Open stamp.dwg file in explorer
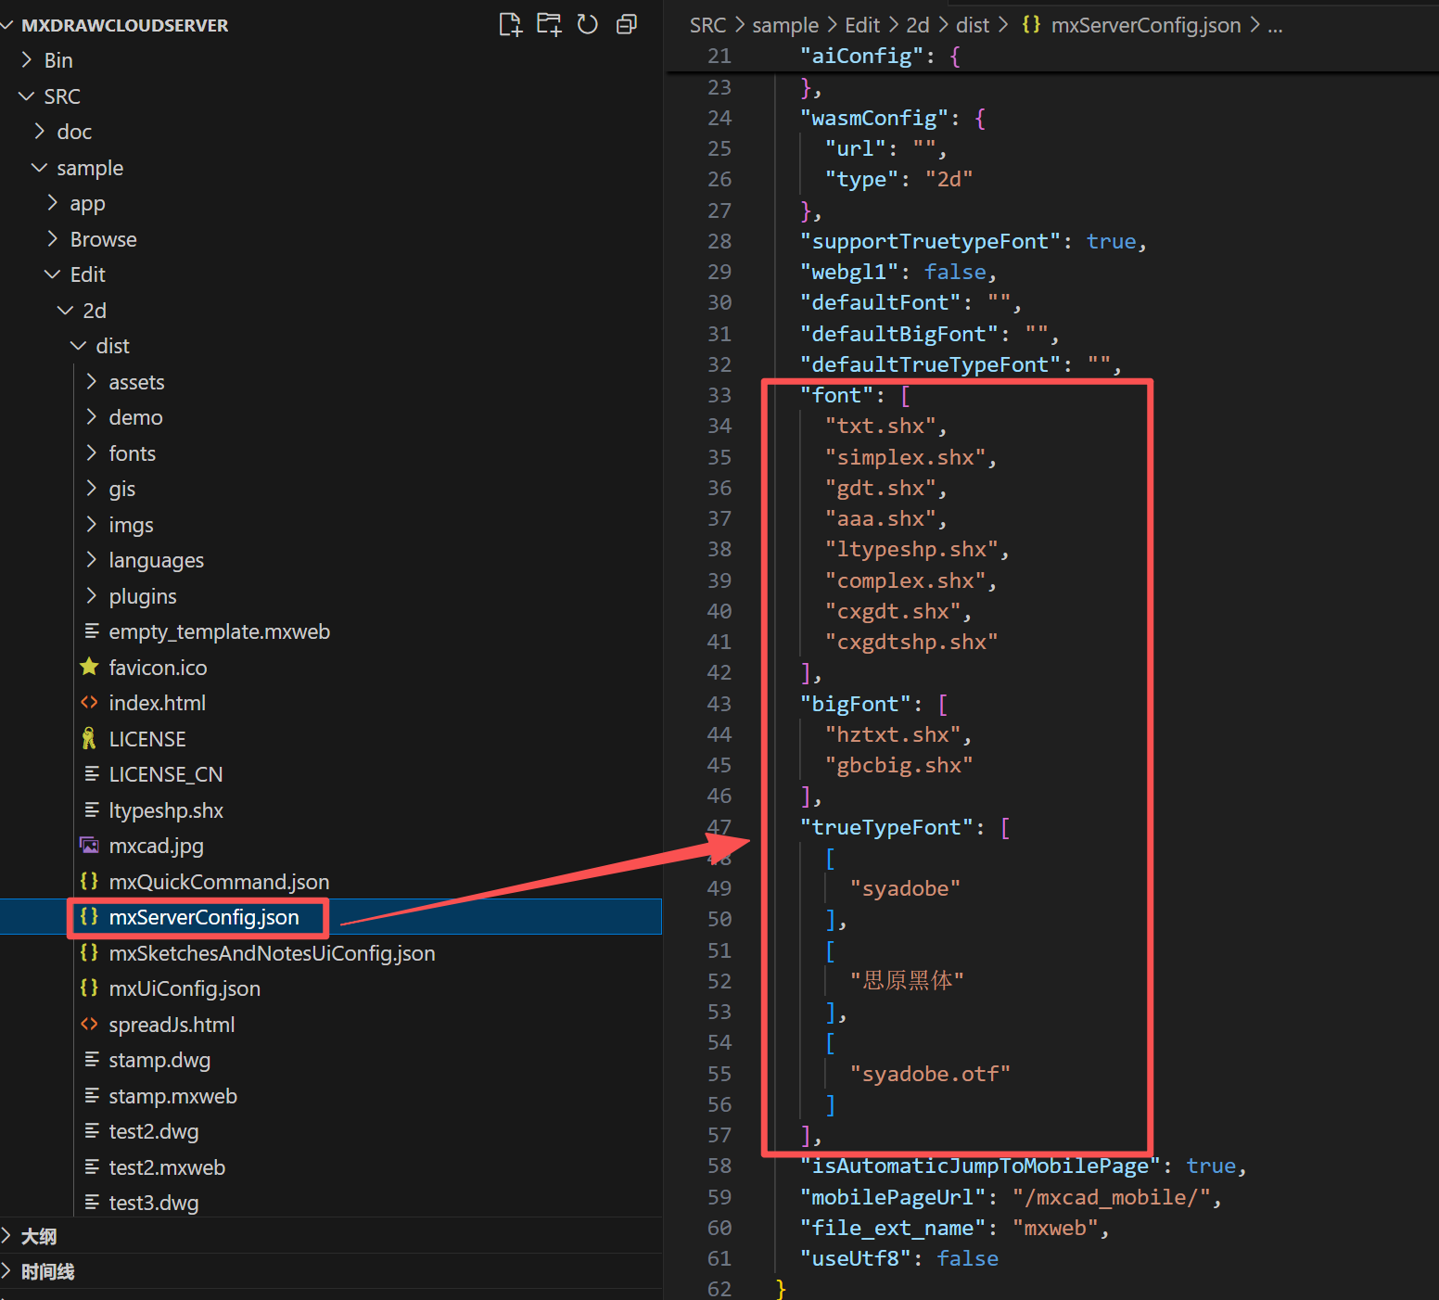 pyautogui.click(x=159, y=1060)
